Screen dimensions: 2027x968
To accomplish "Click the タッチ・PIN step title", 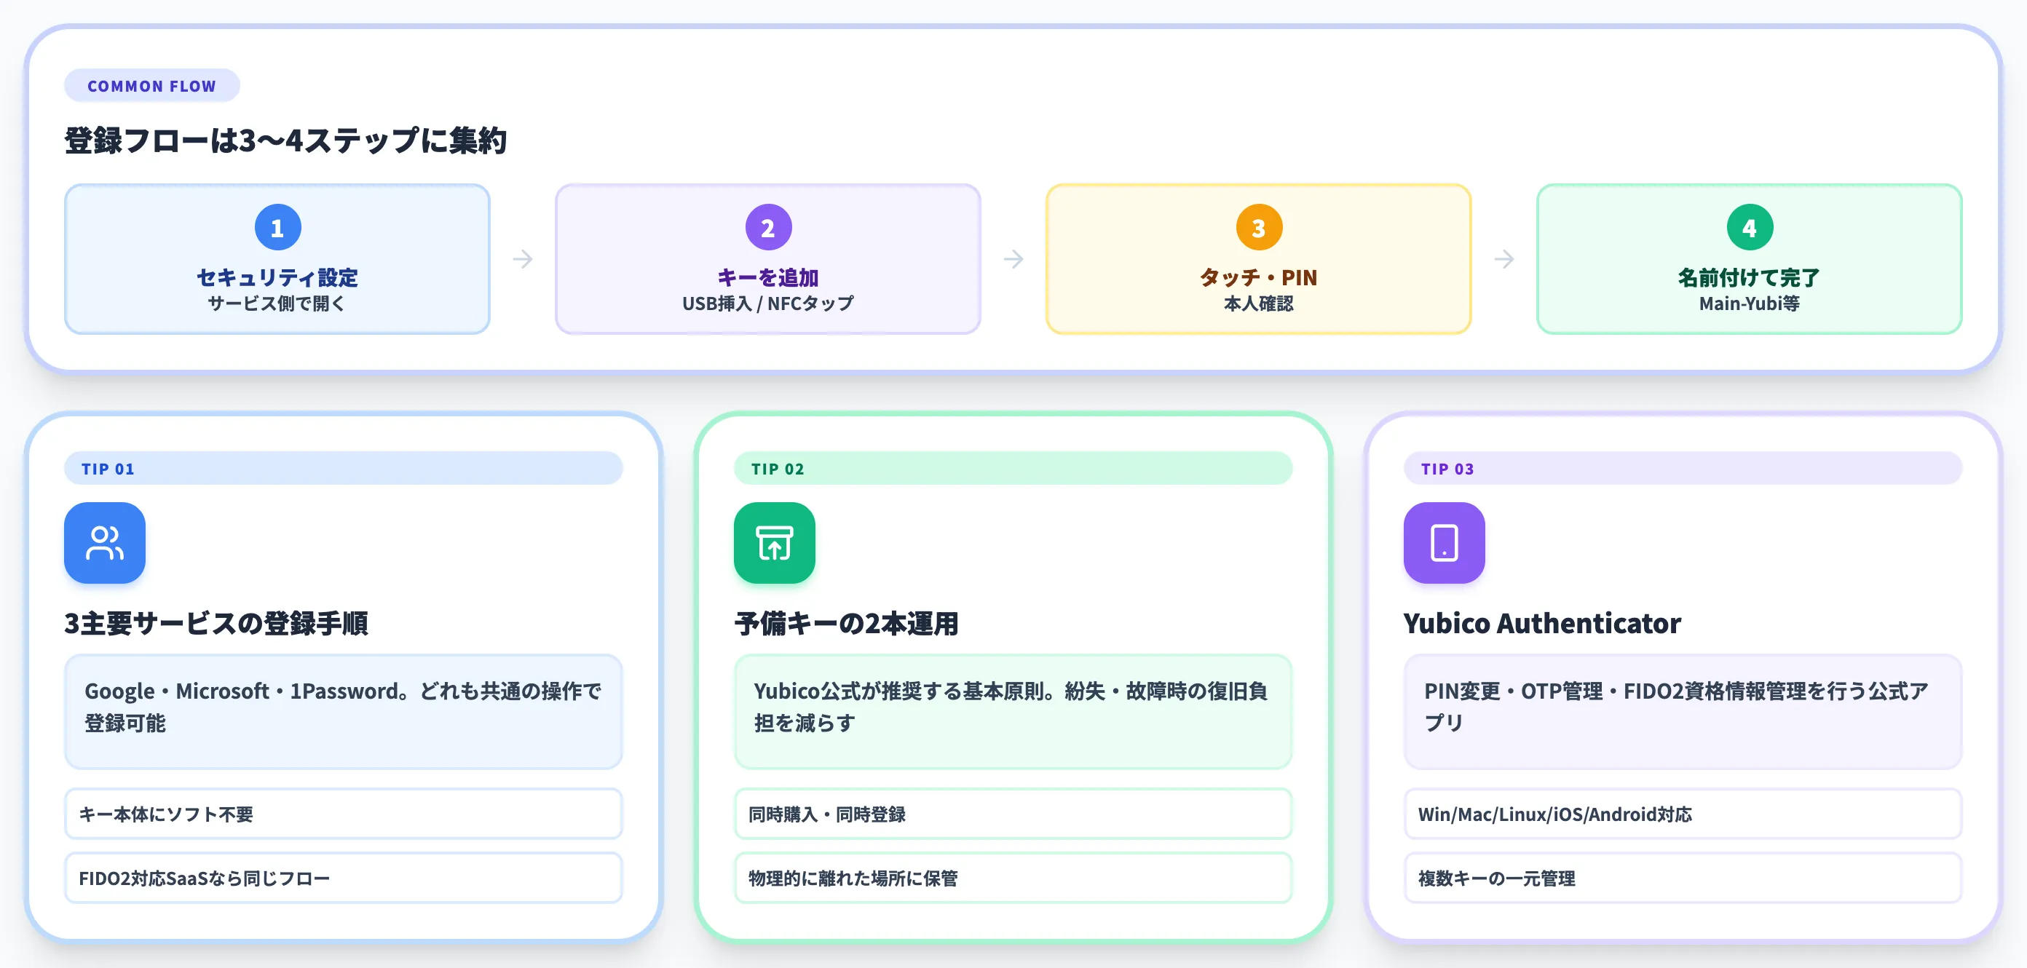I will tap(1258, 277).
